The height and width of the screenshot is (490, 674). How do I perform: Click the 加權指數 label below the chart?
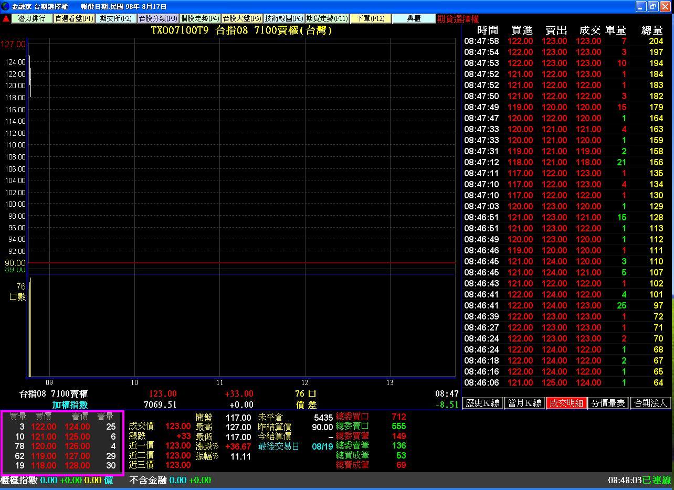coord(70,404)
